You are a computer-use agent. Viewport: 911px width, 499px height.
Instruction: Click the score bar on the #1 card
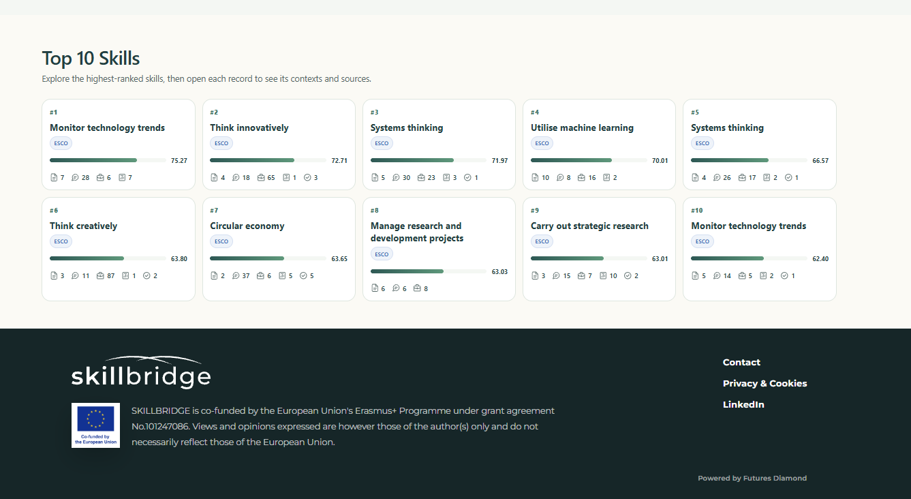pyautogui.click(x=108, y=160)
